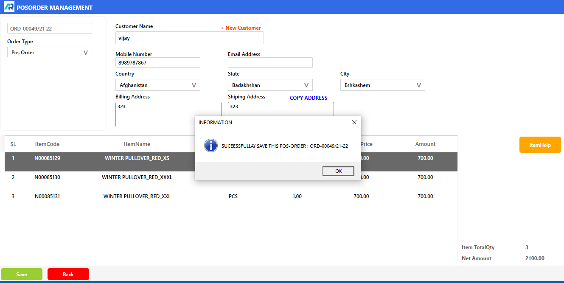Screen dimensions: 564x283
Task: Click the Shiping Address text area
Action: pos(281,109)
